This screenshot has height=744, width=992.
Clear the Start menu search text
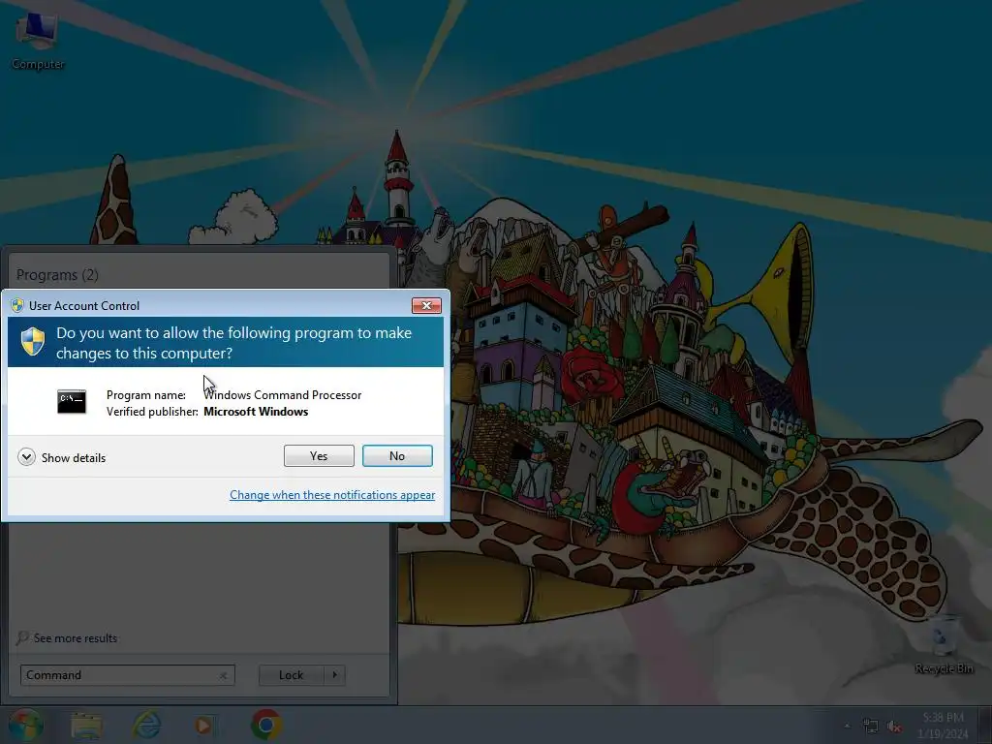(224, 675)
